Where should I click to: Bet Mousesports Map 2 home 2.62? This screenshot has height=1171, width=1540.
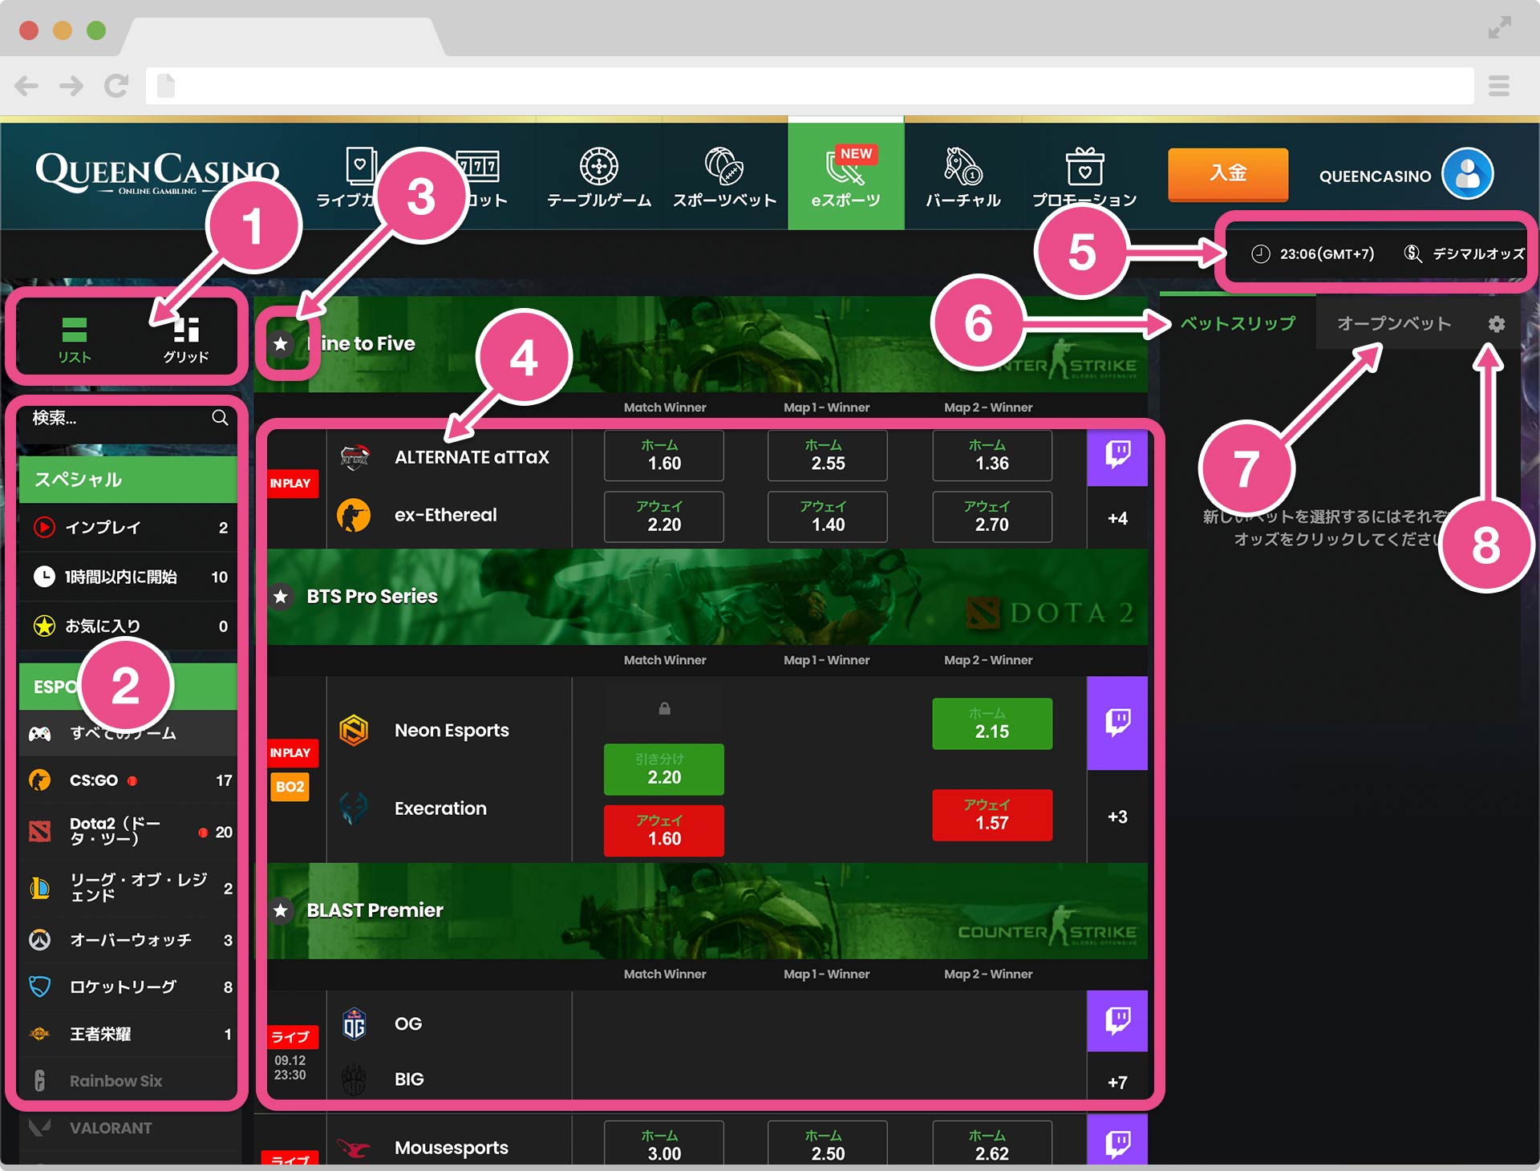[992, 1144]
